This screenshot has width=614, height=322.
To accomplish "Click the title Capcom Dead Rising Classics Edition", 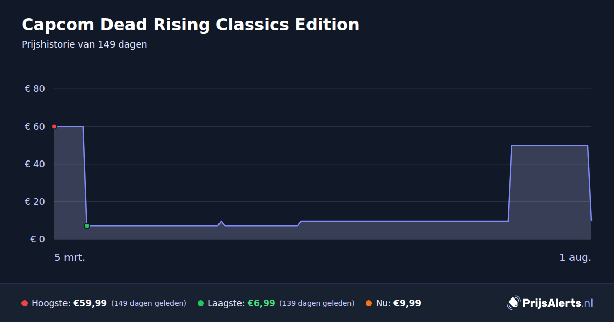I will pyautogui.click(x=190, y=25).
